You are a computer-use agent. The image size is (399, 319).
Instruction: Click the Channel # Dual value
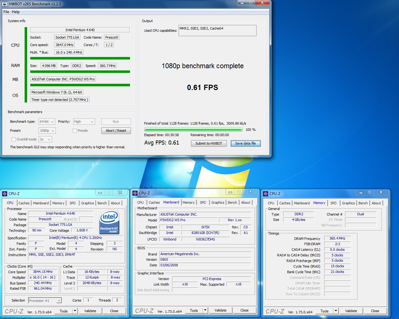pos(361,214)
